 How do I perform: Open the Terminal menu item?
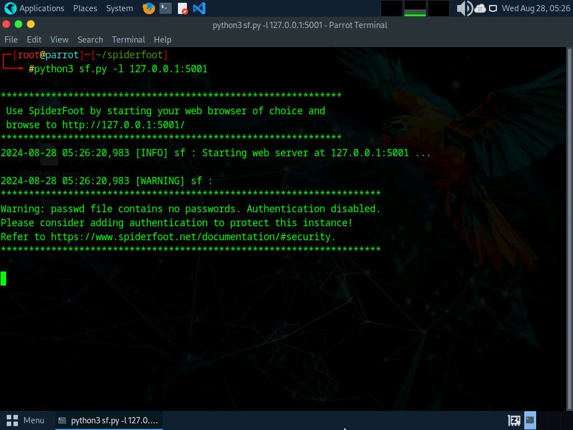click(x=128, y=40)
